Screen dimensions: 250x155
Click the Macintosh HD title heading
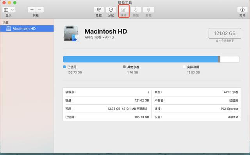pos(106,31)
